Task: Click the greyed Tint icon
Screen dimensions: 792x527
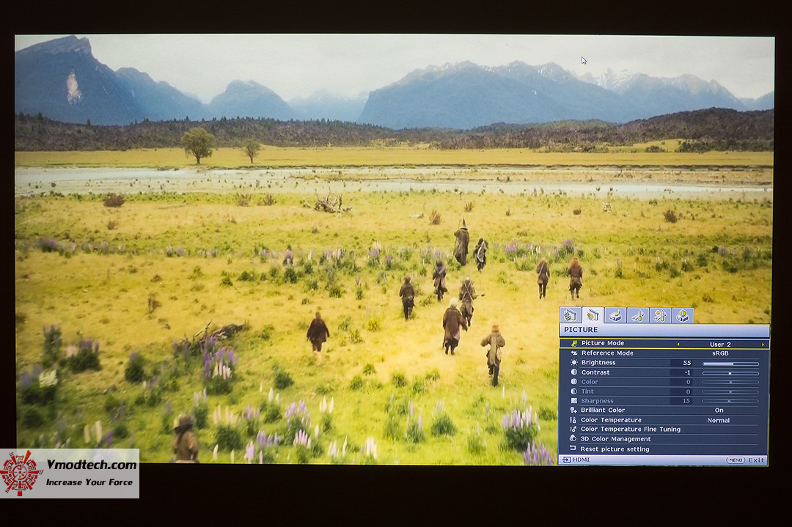Action: [x=573, y=391]
